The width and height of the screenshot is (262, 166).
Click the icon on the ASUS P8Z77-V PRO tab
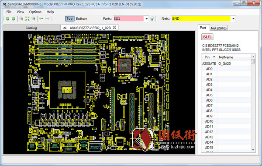pyautogui.click(x=65, y=28)
